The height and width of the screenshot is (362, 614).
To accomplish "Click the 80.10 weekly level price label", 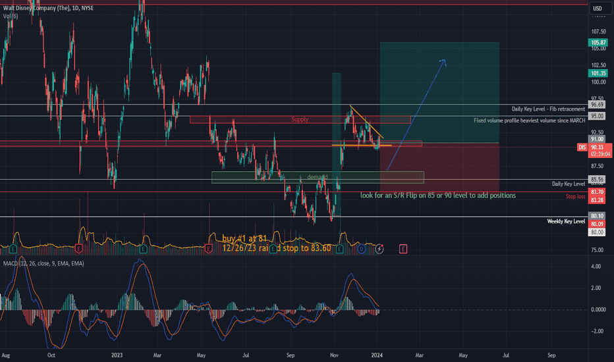I will (x=597, y=216).
